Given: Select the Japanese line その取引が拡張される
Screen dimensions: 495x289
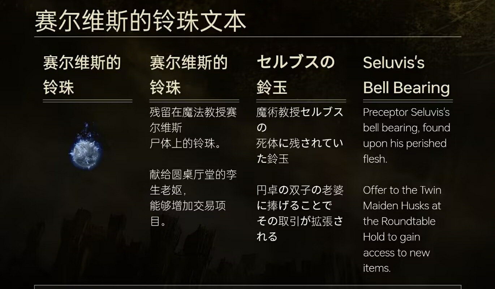Looking at the screenshot, I should (300, 229).
